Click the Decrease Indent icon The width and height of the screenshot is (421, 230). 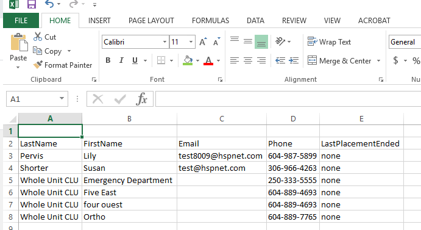(280, 60)
